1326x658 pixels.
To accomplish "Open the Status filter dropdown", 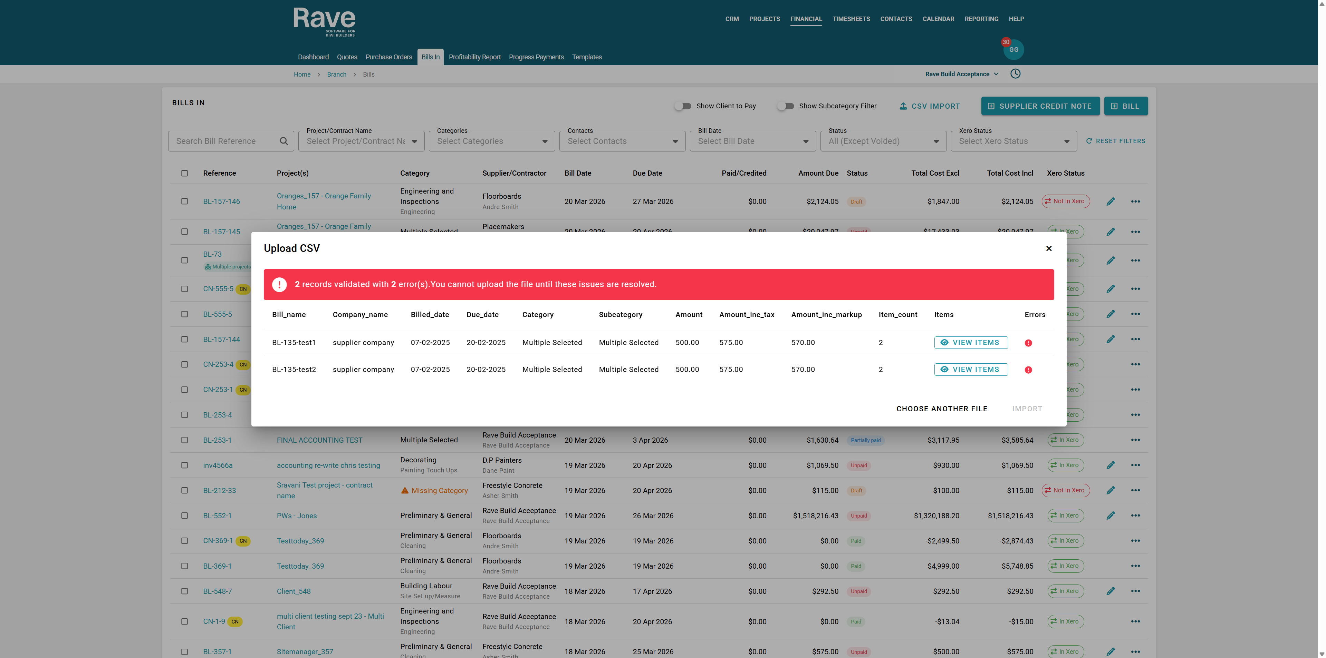I will [883, 141].
